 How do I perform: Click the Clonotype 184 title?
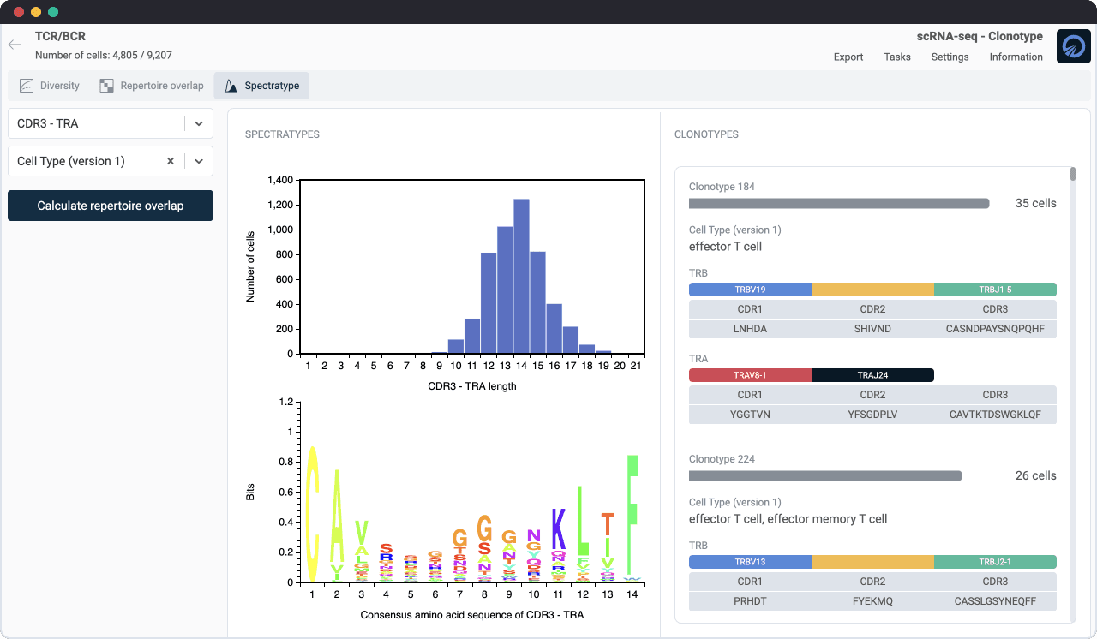point(722,187)
